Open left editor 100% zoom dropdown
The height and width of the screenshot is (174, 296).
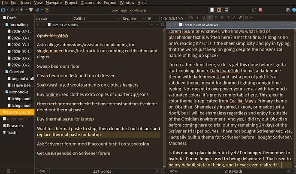43,171
